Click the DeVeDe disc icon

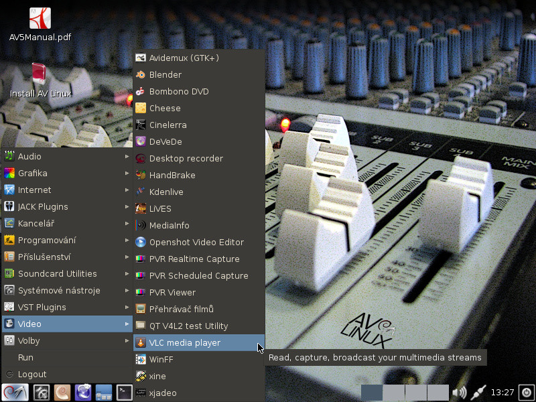(x=141, y=141)
